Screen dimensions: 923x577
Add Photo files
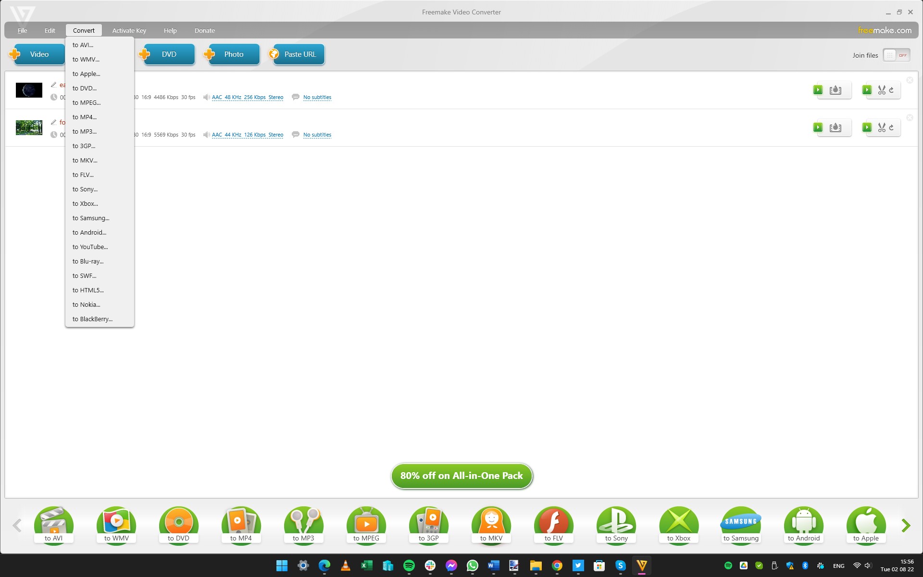232,54
